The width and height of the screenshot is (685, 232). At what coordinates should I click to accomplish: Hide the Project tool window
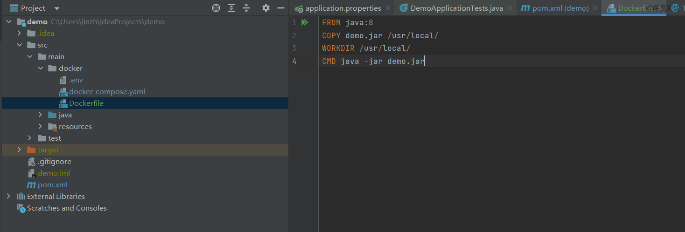point(281,8)
